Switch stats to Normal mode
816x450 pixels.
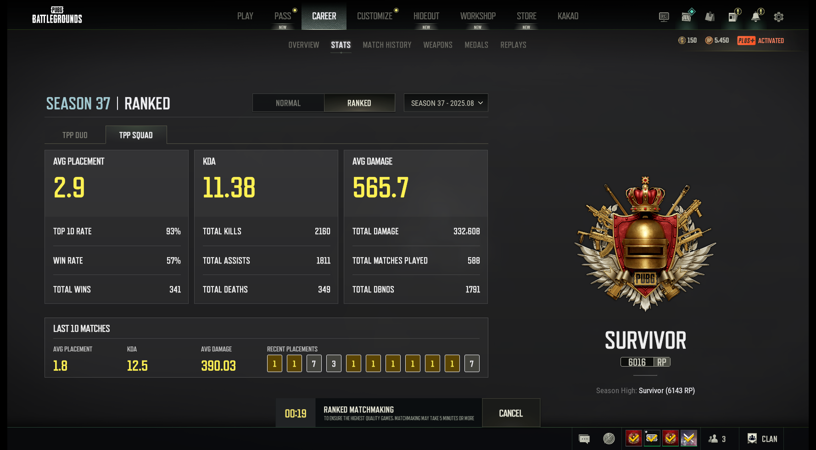pos(288,103)
